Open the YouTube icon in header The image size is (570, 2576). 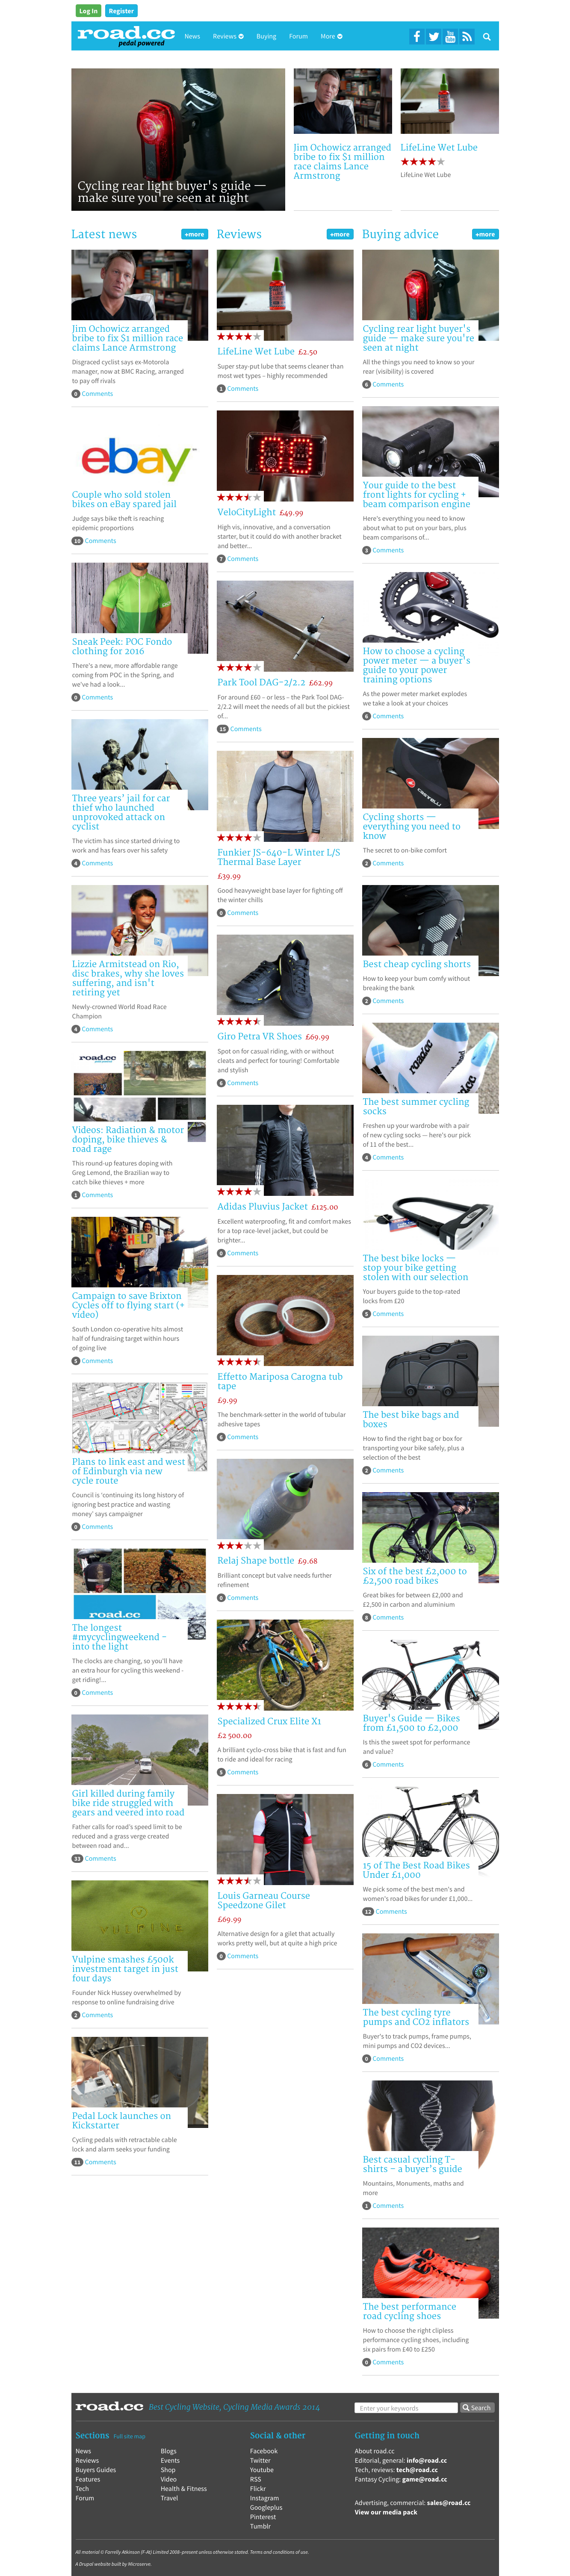pos(450,36)
